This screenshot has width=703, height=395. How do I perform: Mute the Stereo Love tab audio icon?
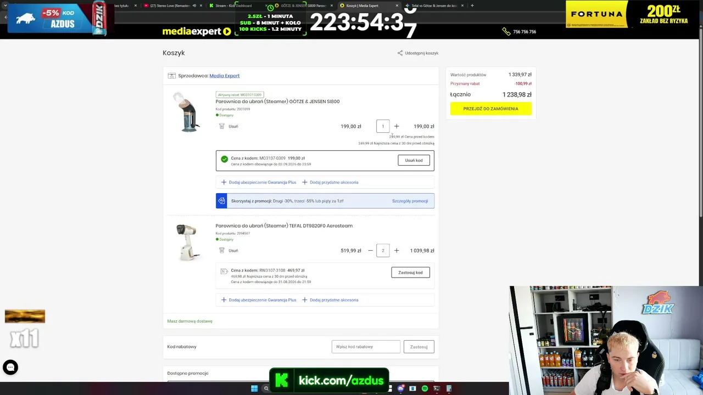[x=194, y=5]
